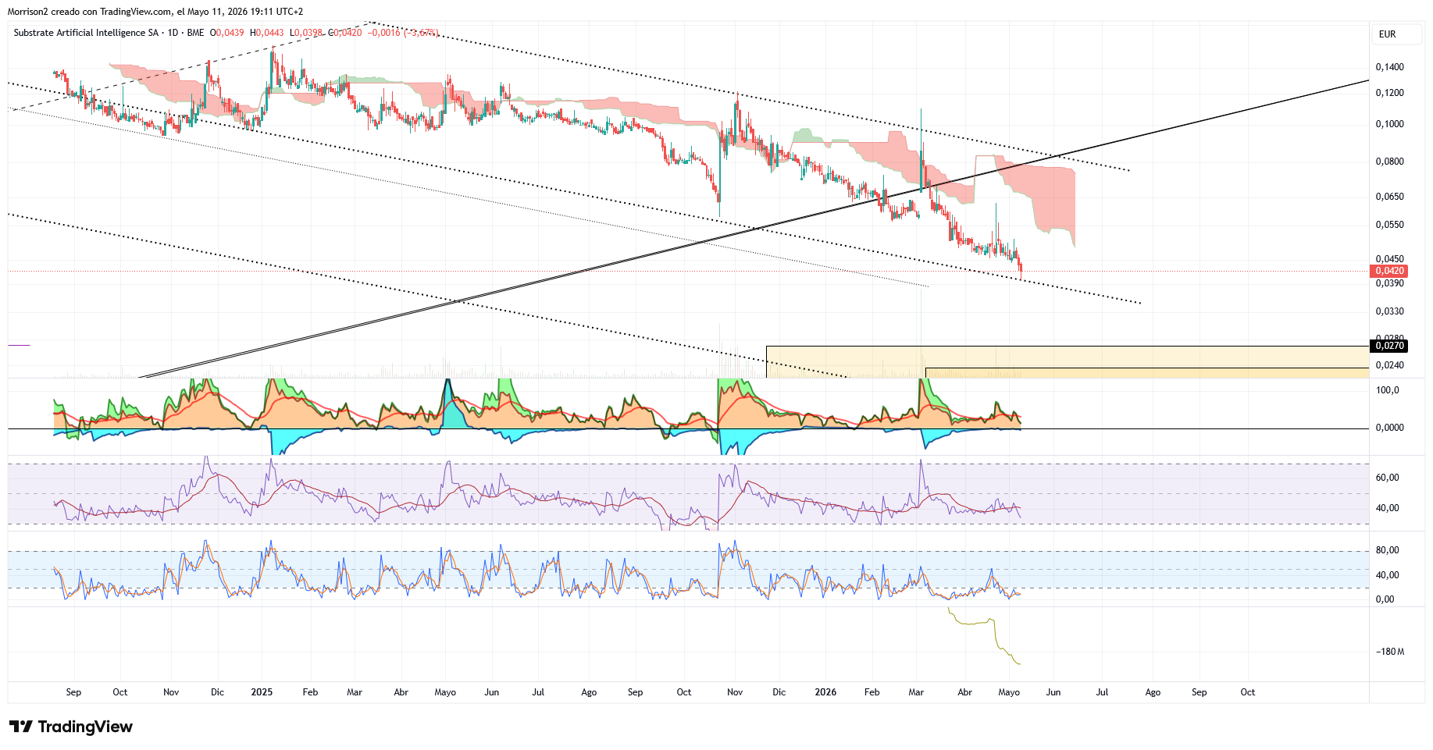This screenshot has height=750, width=1433.
Task: Click the 100,0 oscillator scale label
Action: [x=1388, y=390]
